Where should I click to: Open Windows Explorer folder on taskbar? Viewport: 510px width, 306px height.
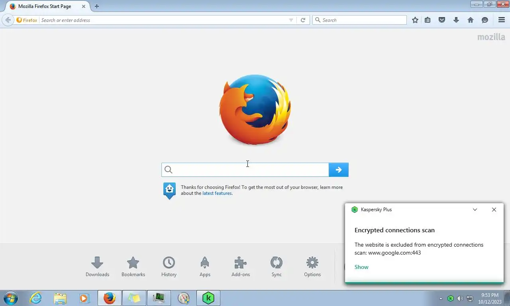(60, 298)
